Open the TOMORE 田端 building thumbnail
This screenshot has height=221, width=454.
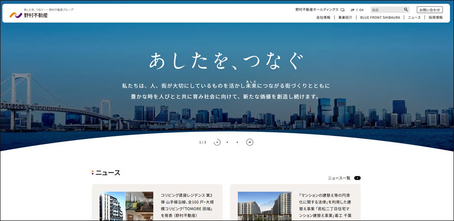click(126, 206)
